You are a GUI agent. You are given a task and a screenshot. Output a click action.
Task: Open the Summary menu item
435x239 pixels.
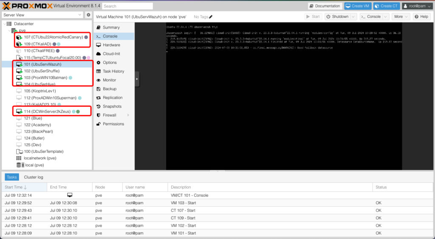click(111, 27)
